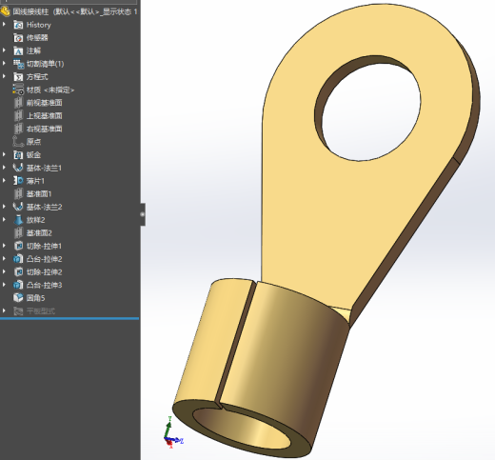Select the 基体-法兰1 base flange icon
This screenshot has width=495, height=460.
point(18,168)
